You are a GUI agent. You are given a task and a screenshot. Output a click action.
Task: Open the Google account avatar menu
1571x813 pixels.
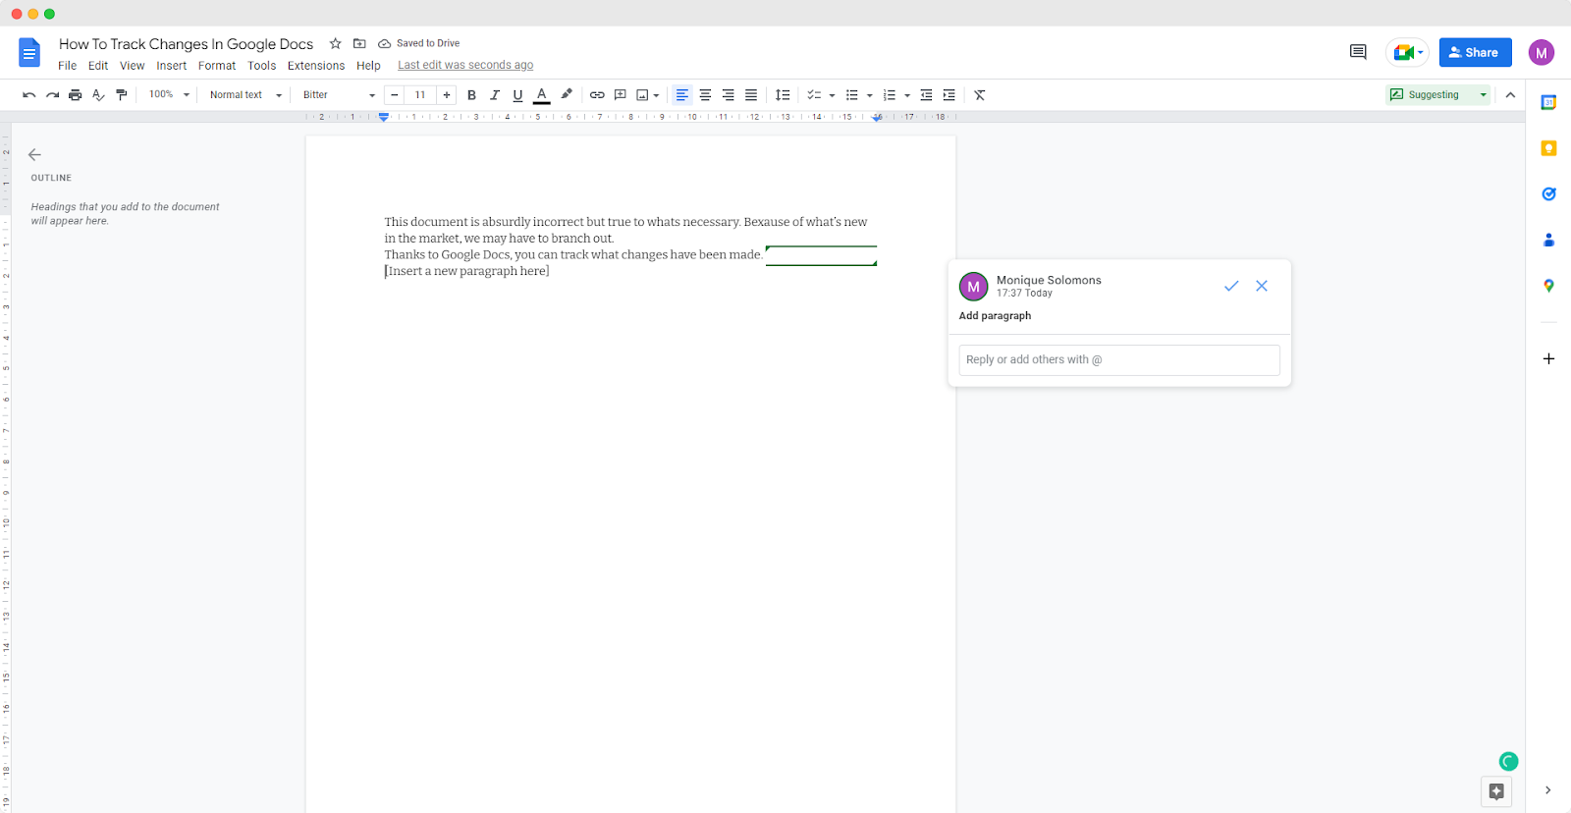pyautogui.click(x=1542, y=53)
